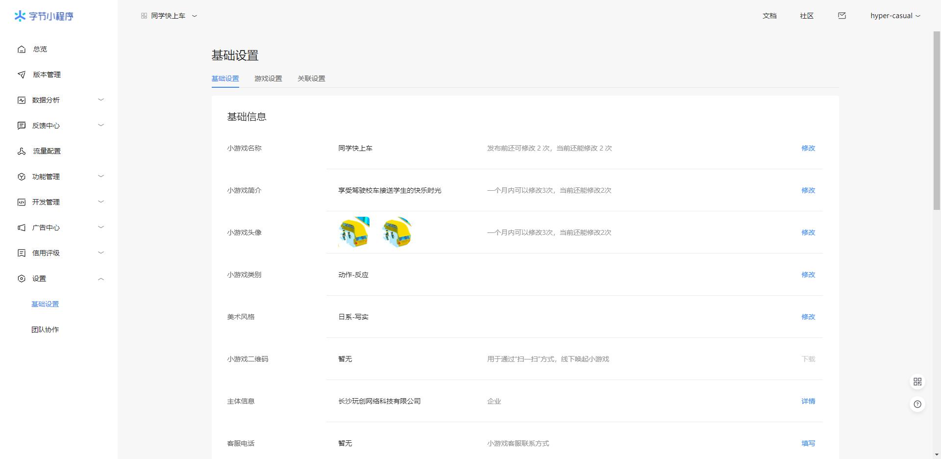Click 填写 to add 客服电话
Screen dimensions: 941x459
[808, 443]
